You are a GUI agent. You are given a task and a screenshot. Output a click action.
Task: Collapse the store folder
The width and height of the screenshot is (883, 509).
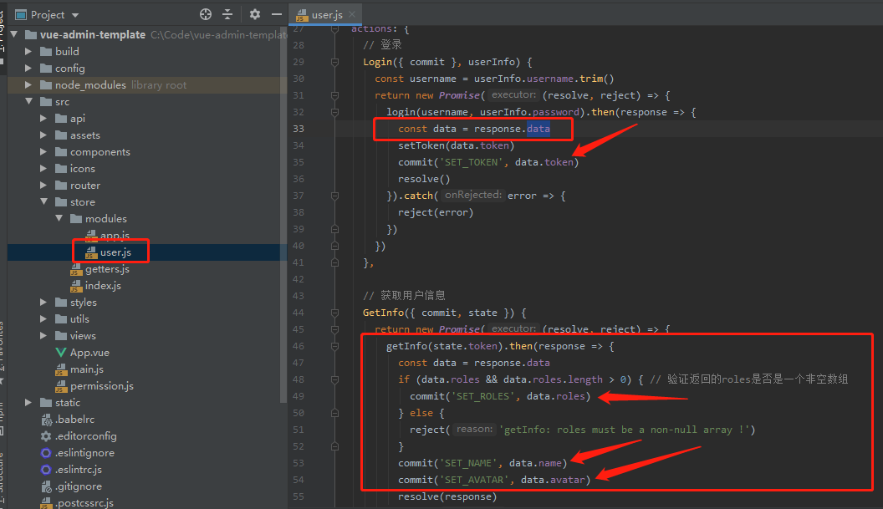coord(44,201)
